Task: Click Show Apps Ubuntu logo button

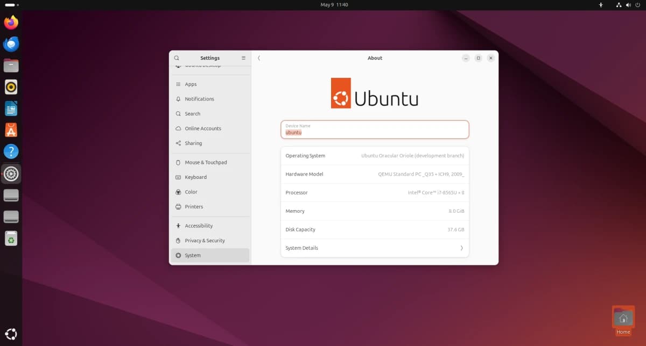Action: [x=11, y=333]
